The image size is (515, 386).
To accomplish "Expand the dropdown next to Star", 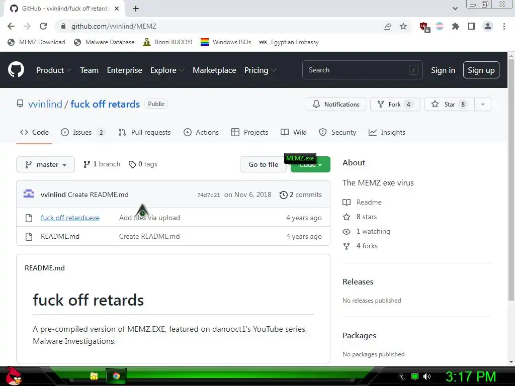I will coord(483,104).
